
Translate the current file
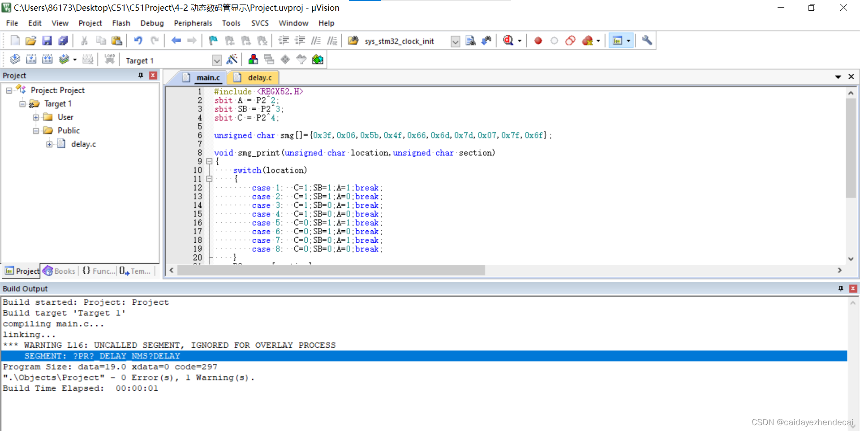click(15, 59)
